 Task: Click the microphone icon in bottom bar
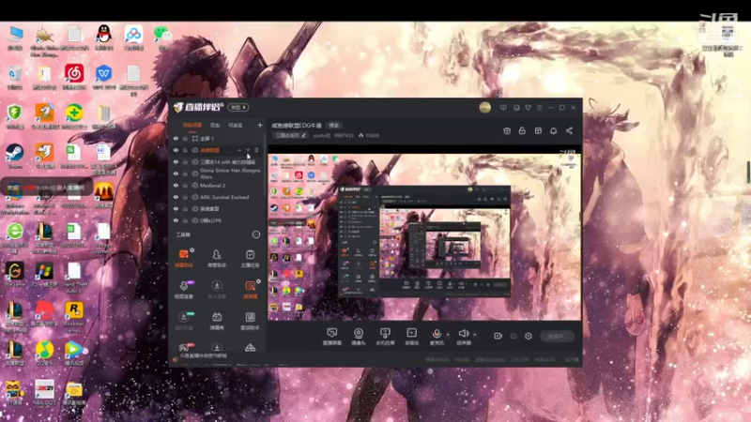click(x=437, y=334)
